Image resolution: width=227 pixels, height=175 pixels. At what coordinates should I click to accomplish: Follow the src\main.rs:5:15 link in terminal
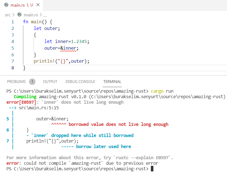point(37,108)
